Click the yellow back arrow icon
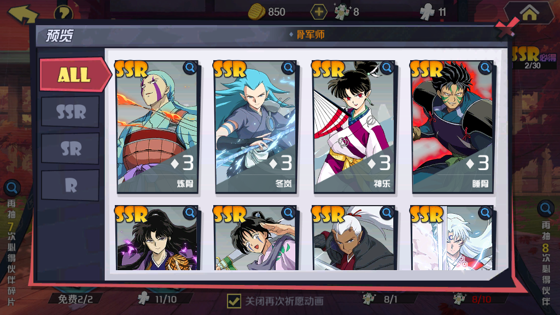 [22, 14]
